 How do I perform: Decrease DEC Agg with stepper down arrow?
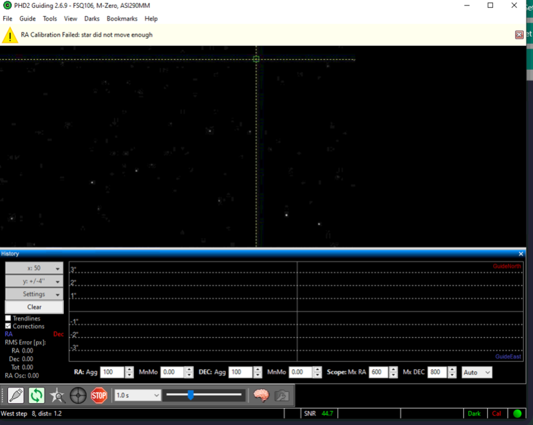(x=258, y=375)
